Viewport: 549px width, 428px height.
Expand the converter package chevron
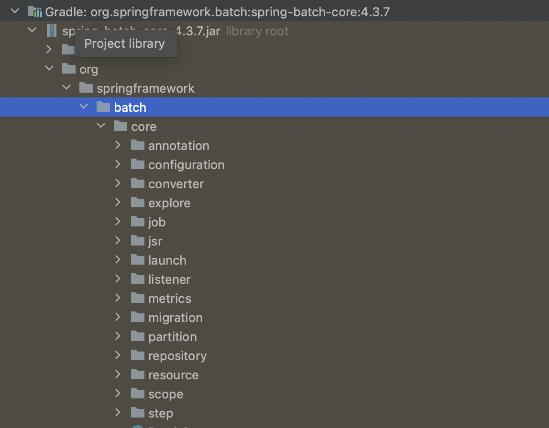pos(118,183)
